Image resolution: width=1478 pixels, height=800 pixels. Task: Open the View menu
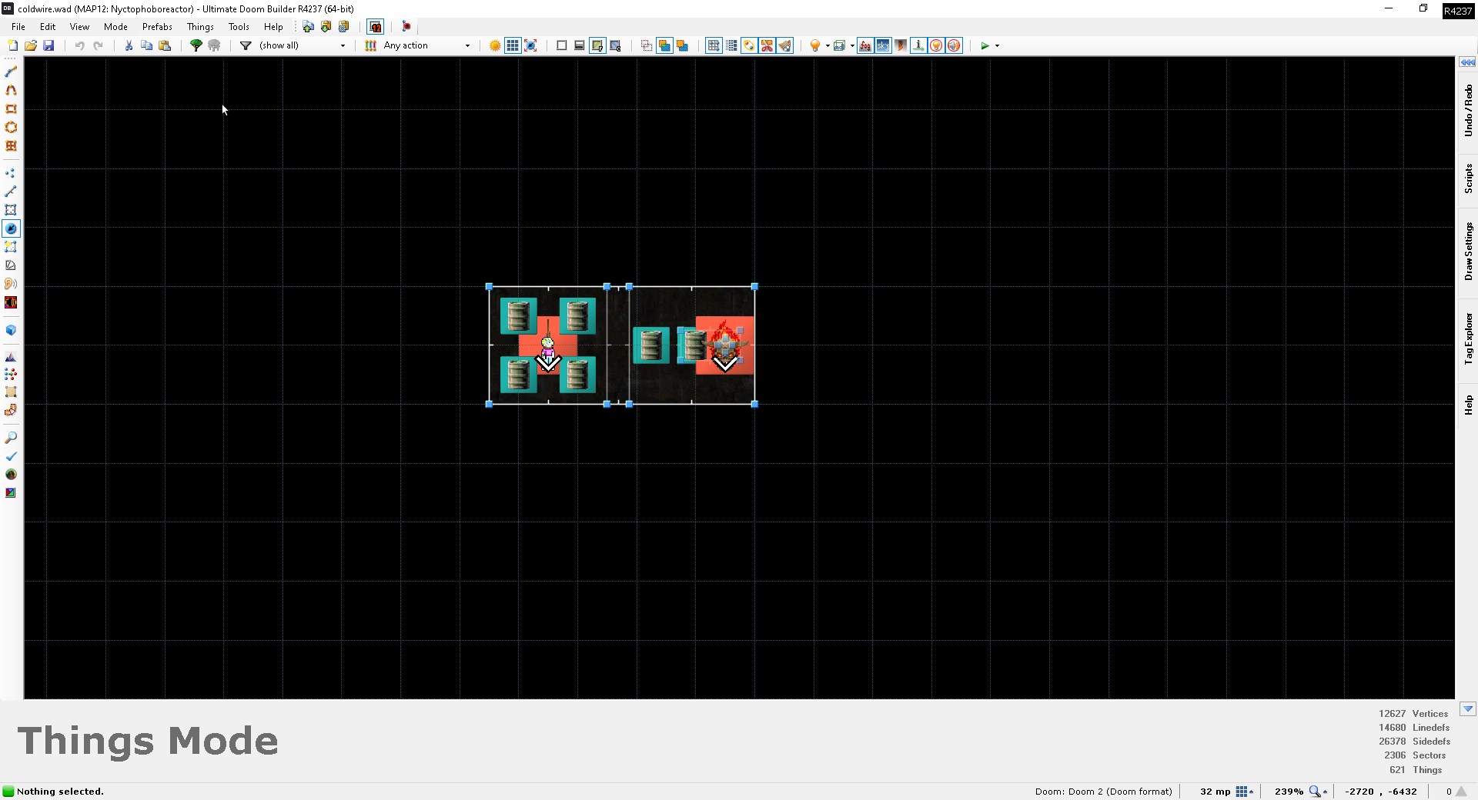[79, 26]
